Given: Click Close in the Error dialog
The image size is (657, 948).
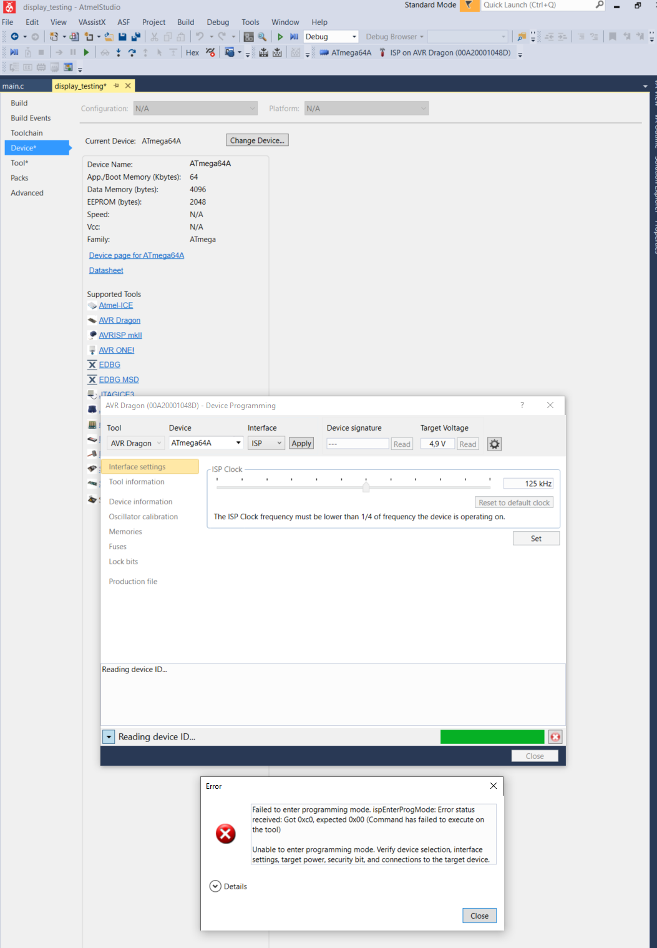Looking at the screenshot, I should (x=479, y=916).
